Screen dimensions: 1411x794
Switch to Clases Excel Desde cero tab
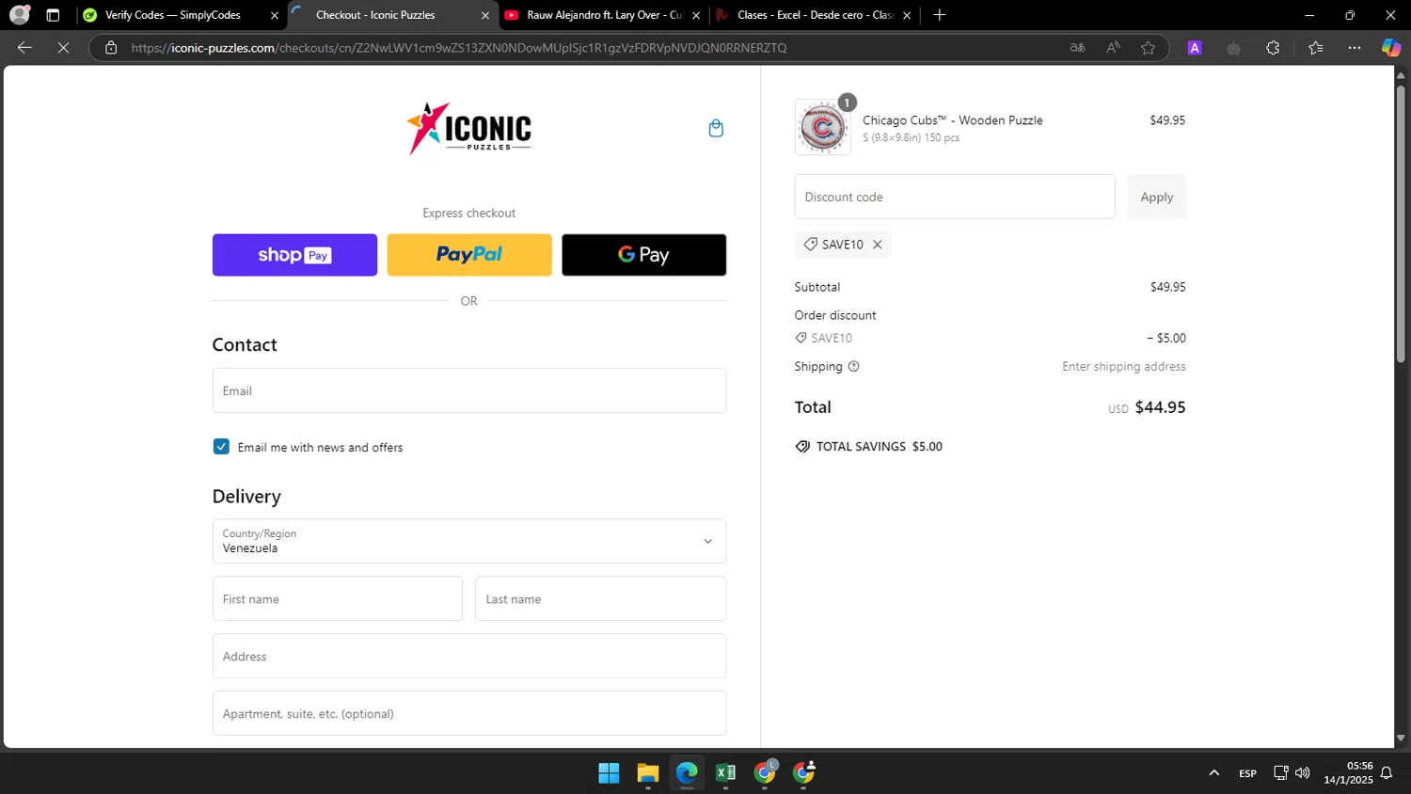pyautogui.click(x=815, y=15)
